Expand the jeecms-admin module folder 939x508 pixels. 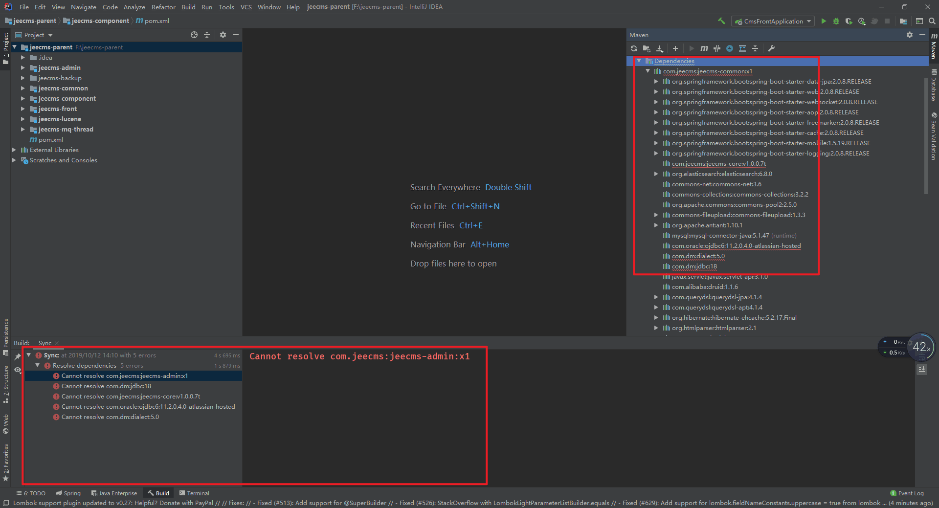pos(22,68)
